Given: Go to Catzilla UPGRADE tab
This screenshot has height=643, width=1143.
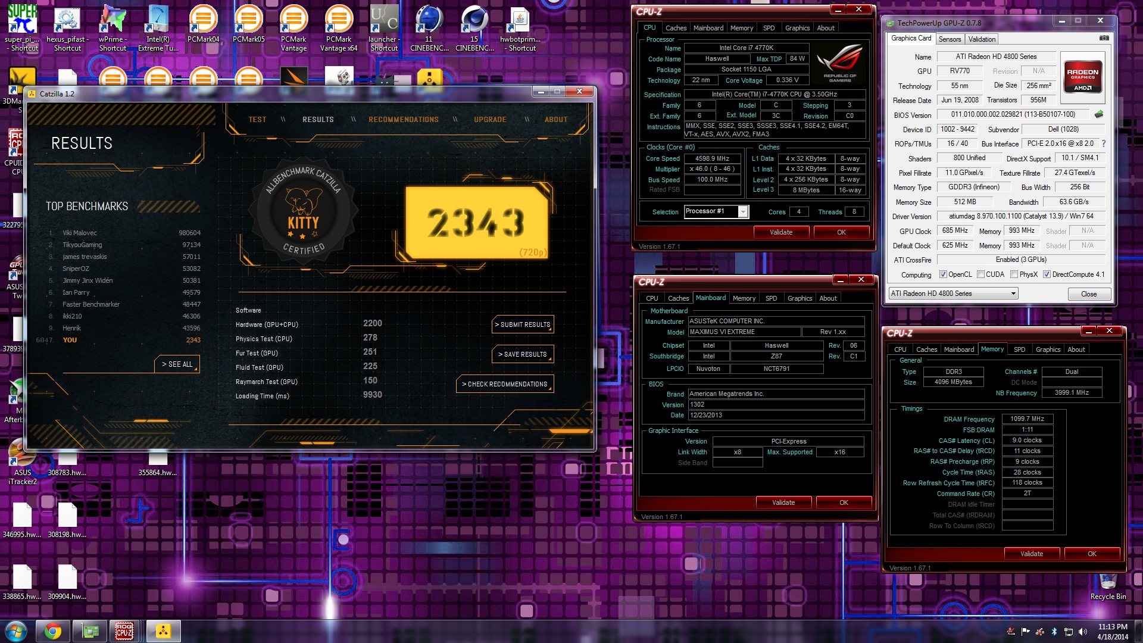Looking at the screenshot, I should tap(490, 120).
